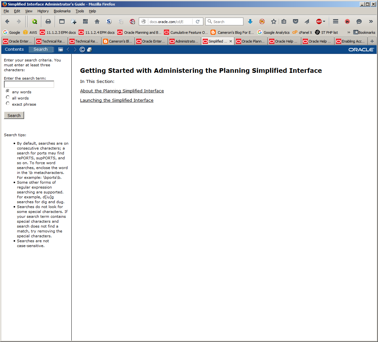
Task: Open the Tools menu
Action: pos(80,11)
